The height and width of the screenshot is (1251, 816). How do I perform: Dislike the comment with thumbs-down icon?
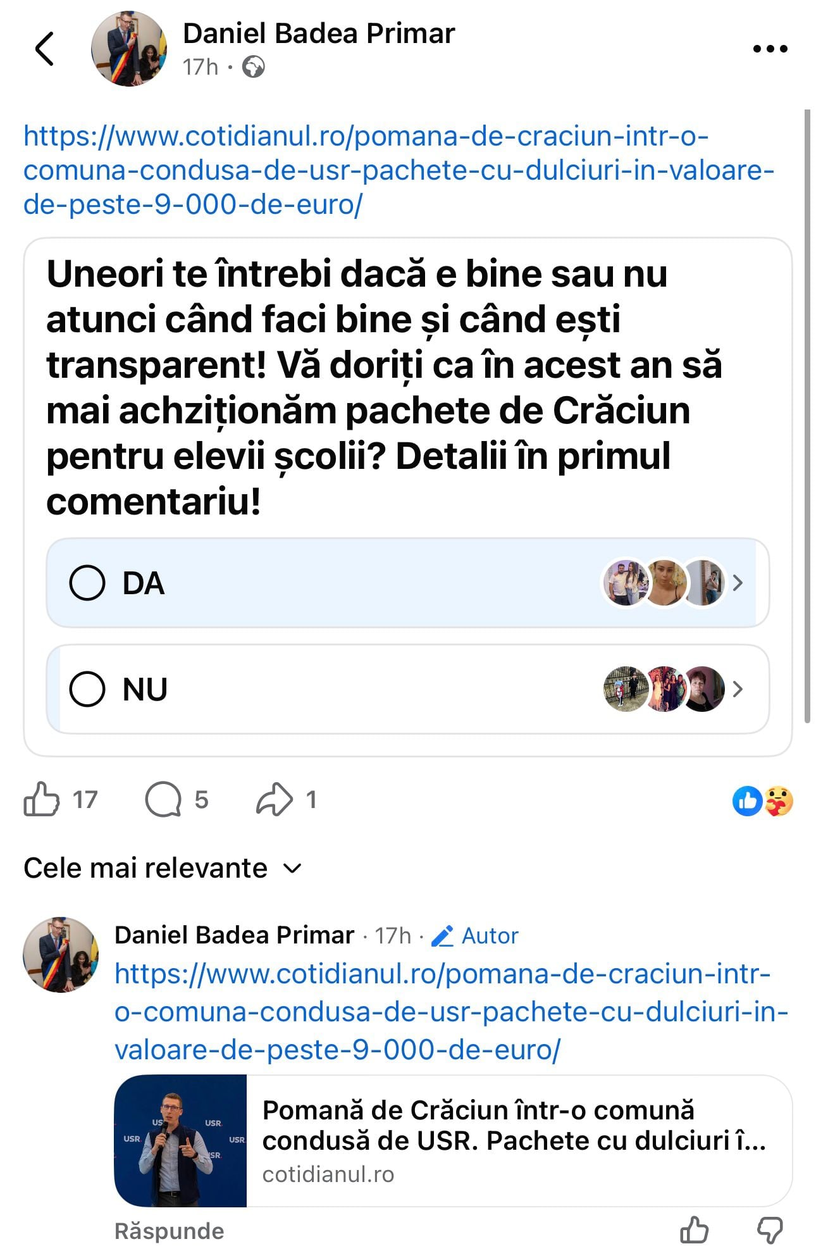pyautogui.click(x=770, y=1230)
